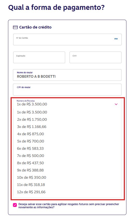Choose 1x de R$ 3.500,00 in list
Screen dimensions: 129x216
pyautogui.click(x=67, y=112)
